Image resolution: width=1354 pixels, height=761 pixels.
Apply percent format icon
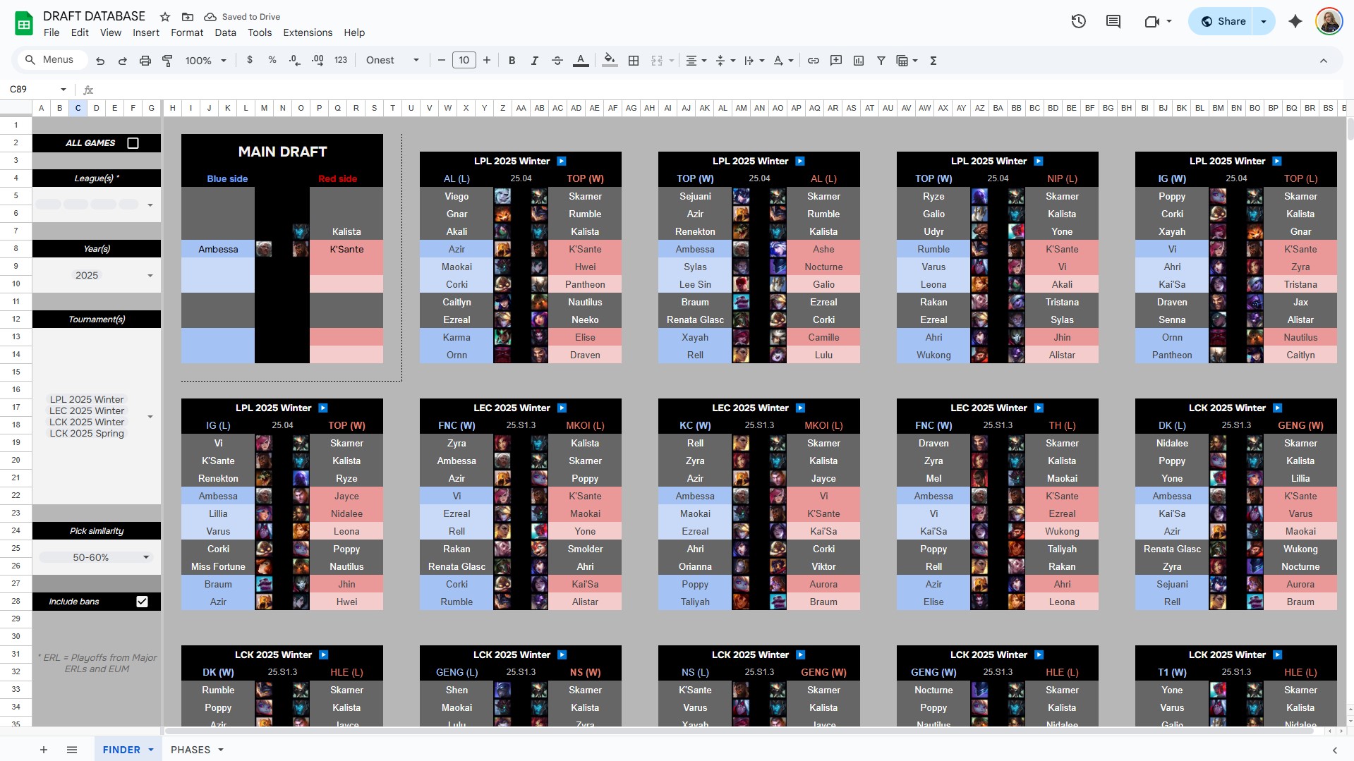[x=272, y=61]
